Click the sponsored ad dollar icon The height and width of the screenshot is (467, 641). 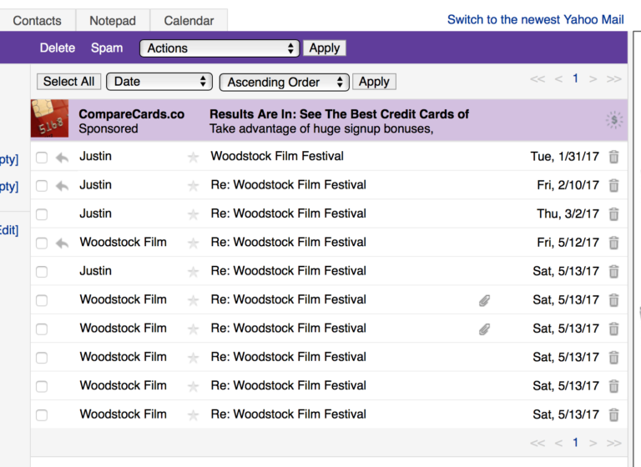(x=614, y=121)
